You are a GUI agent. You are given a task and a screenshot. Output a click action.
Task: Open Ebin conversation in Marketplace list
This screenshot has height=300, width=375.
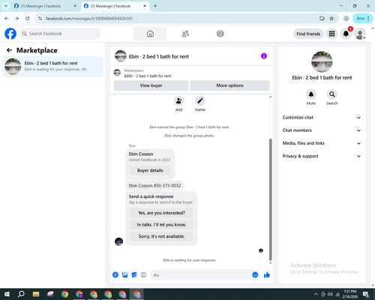[52, 67]
